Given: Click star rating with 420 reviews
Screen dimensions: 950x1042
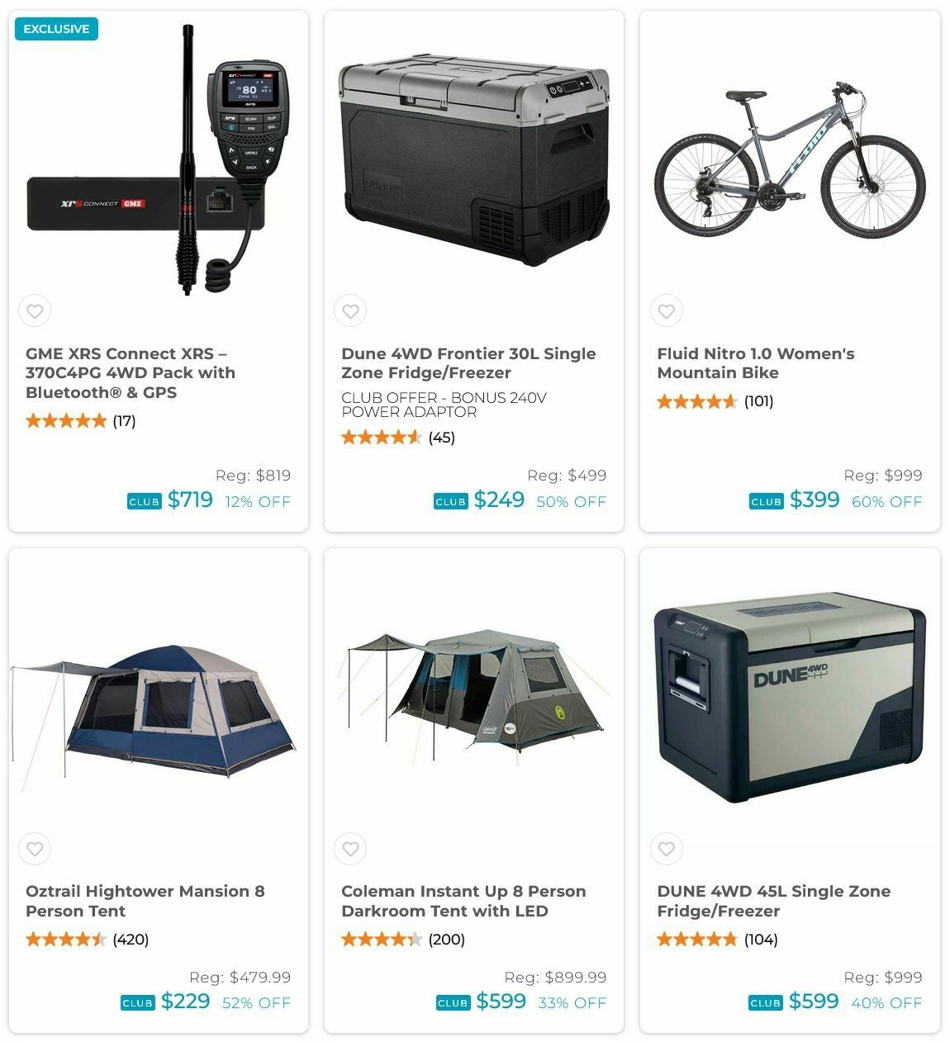Looking at the screenshot, I should (66, 940).
